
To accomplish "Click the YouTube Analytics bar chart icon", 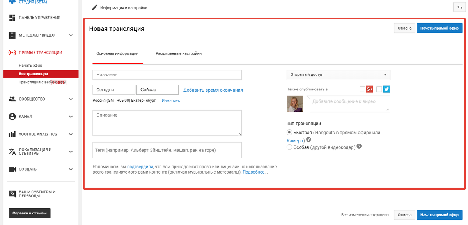I will (x=12, y=134).
